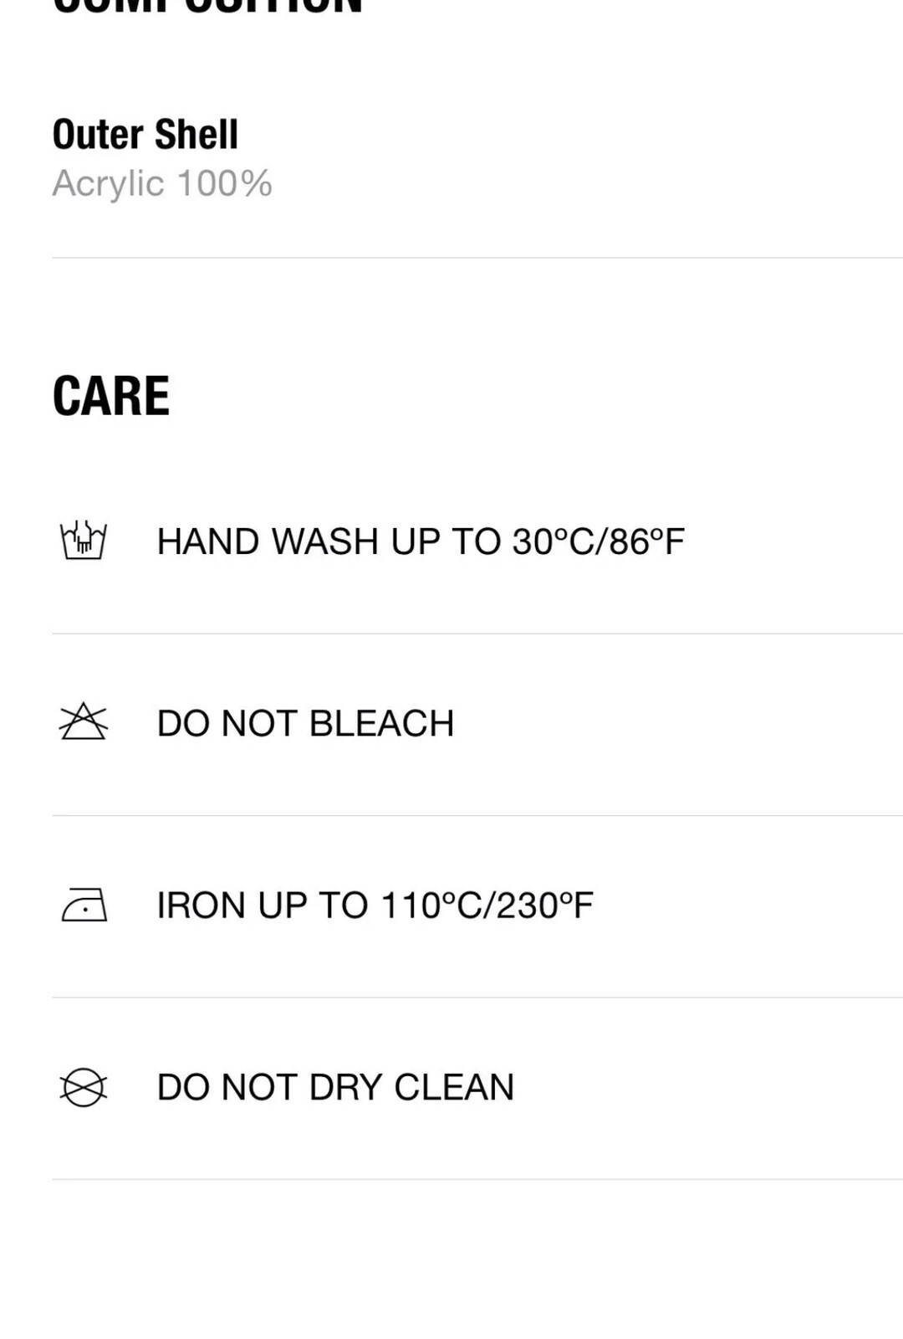Tap the 100% figure under Outer Shell

pyautogui.click(x=225, y=184)
